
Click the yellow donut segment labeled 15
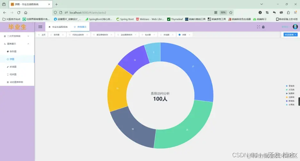[118, 88]
